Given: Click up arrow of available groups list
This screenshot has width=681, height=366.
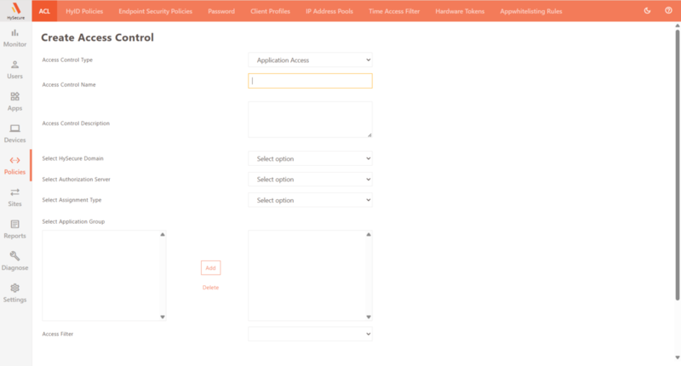Looking at the screenshot, I should 163,234.
